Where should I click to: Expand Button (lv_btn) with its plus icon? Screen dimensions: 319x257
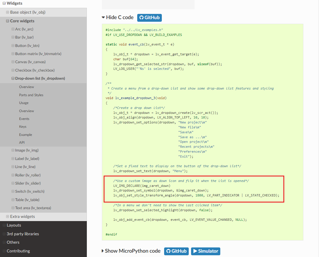(x=13, y=45)
